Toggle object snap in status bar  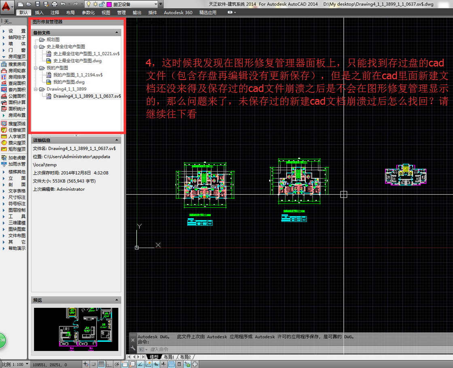[125, 364]
